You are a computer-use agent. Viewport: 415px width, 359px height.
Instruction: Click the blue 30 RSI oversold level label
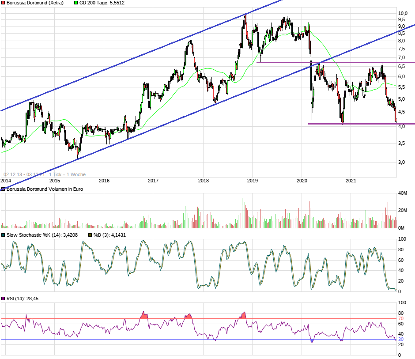pos(401,339)
